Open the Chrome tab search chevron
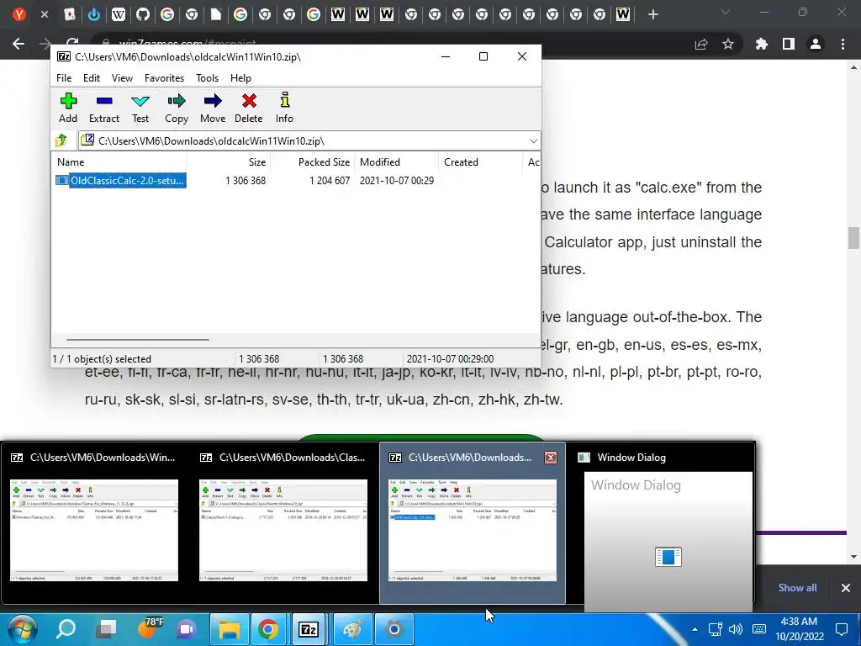Screen dimensions: 861x646 coord(726,12)
